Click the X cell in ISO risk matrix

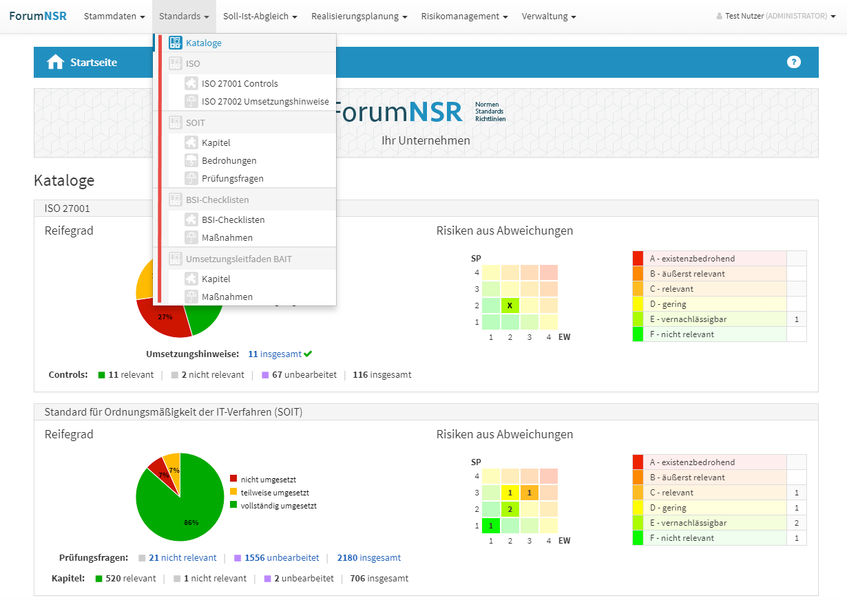(510, 306)
